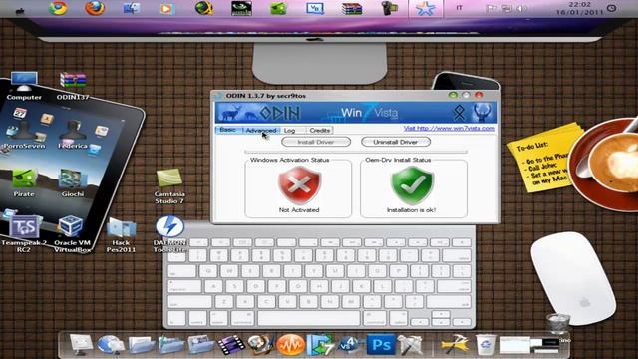Click the computer monitor icon in the dock

pos(81,344)
